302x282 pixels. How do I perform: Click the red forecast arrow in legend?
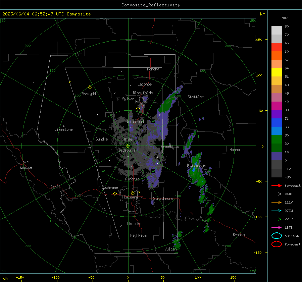(x=276, y=185)
